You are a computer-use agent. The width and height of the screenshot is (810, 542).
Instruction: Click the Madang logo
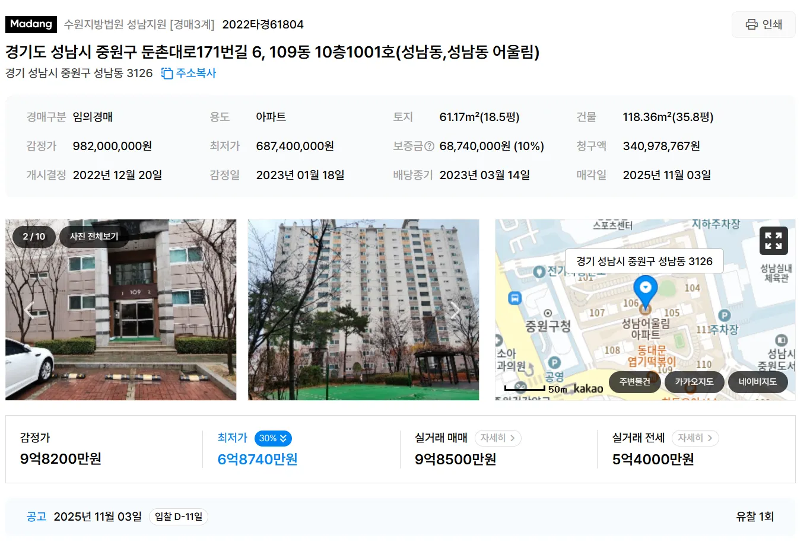31,24
